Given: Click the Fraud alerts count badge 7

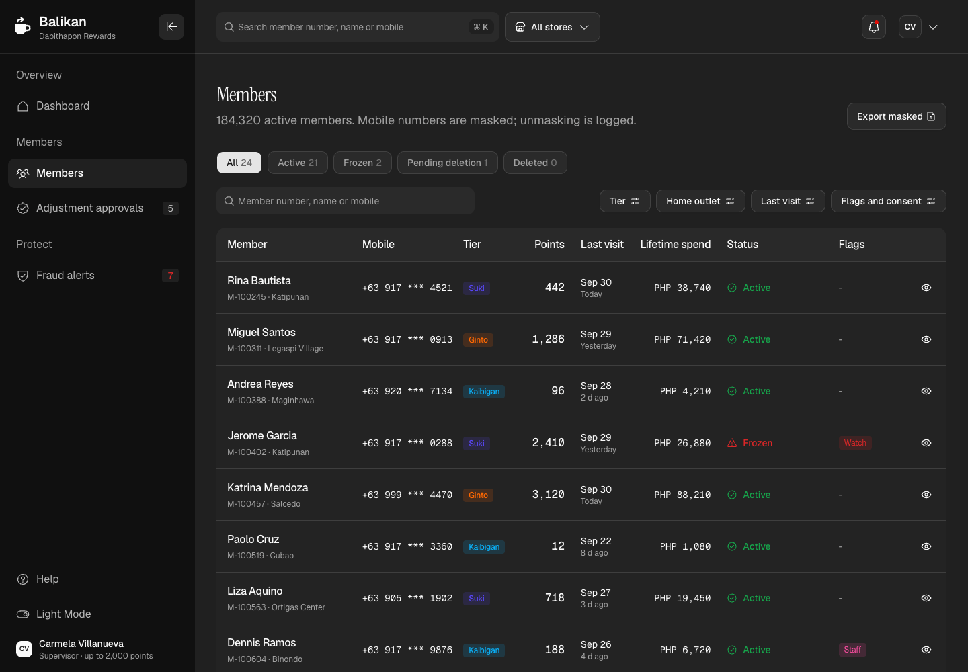Looking at the screenshot, I should [x=170, y=276].
